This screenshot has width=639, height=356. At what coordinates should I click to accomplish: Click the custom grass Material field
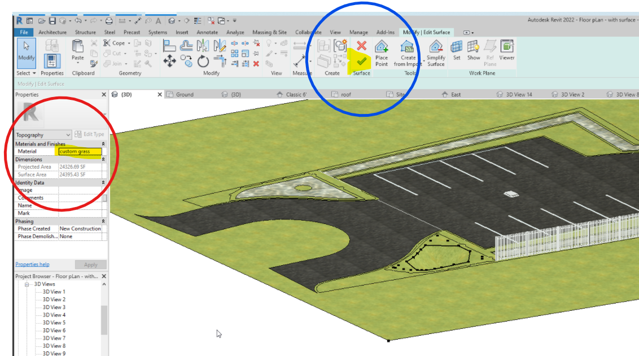pyautogui.click(x=79, y=151)
